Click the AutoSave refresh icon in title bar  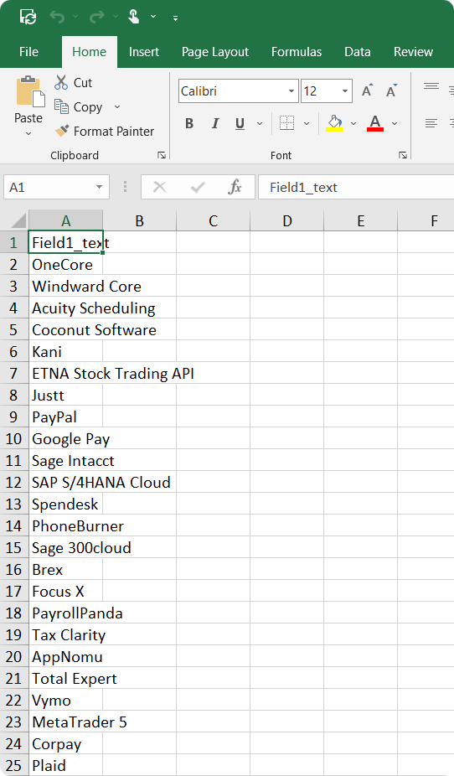pyautogui.click(x=28, y=18)
